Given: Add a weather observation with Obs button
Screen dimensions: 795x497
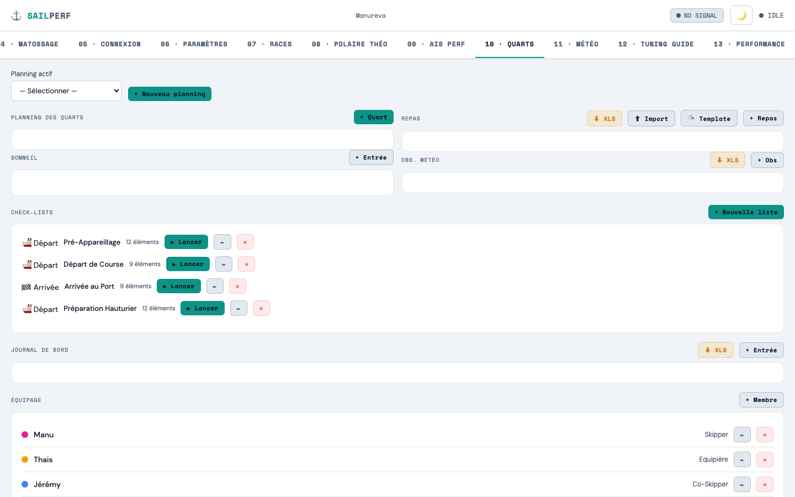Looking at the screenshot, I should click(767, 160).
